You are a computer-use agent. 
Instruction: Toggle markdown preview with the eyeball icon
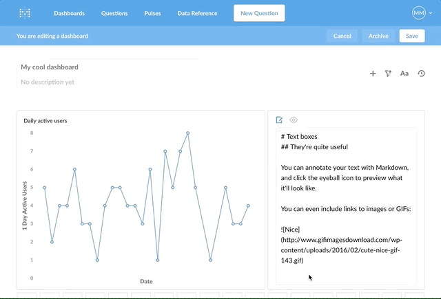pyautogui.click(x=294, y=120)
